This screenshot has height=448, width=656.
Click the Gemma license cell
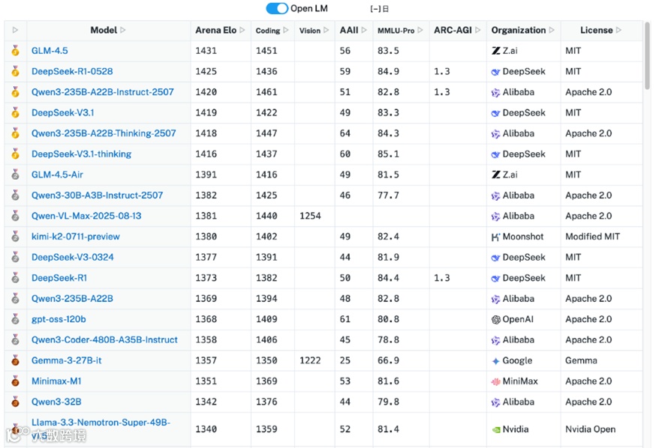tap(581, 361)
